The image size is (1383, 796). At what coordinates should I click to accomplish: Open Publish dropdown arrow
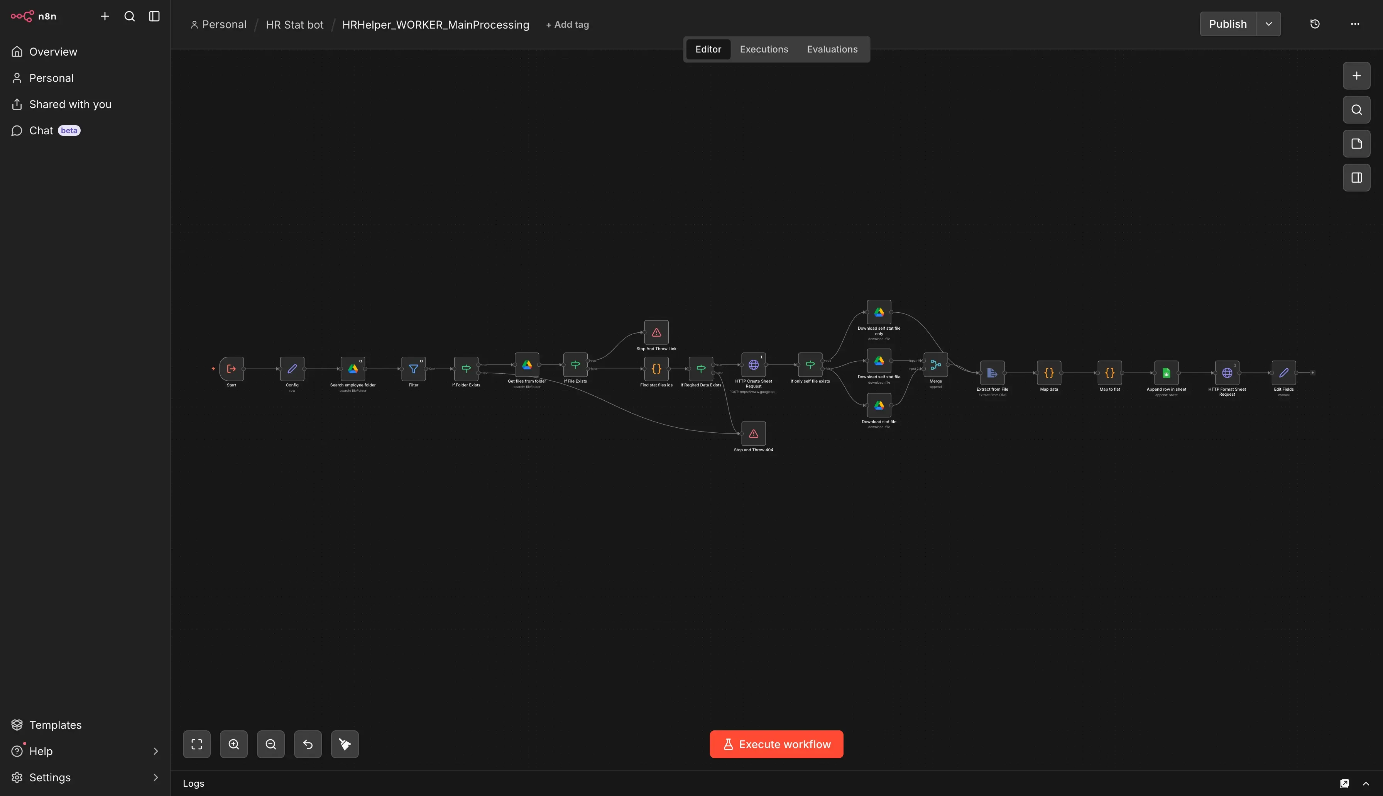point(1269,24)
